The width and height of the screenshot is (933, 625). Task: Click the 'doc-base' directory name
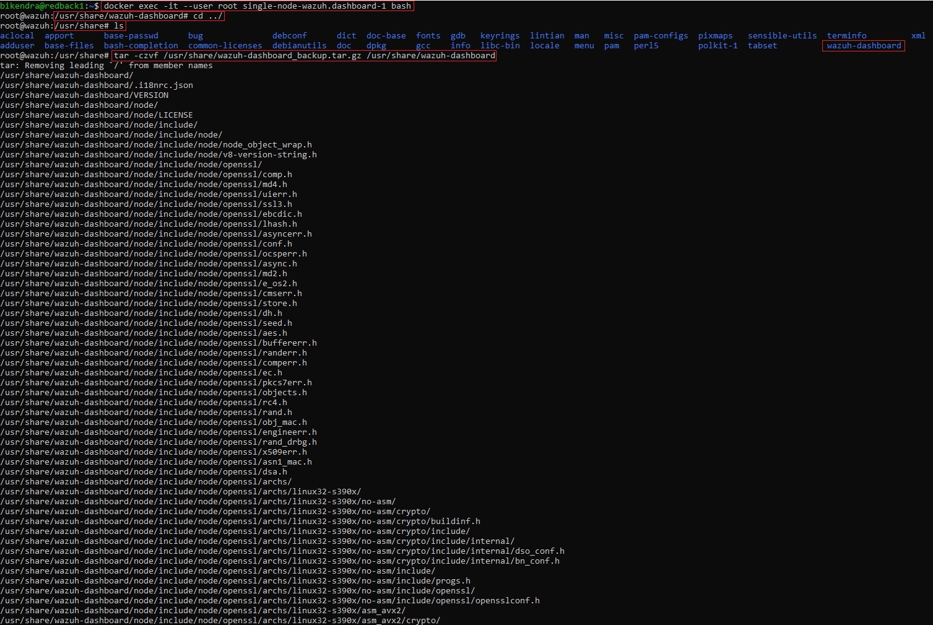click(x=386, y=35)
